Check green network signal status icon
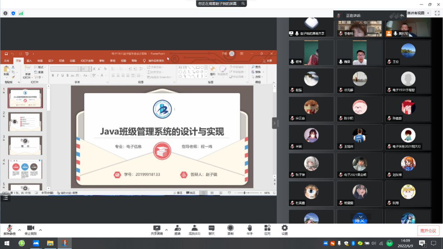443x249 pixels. click(x=21, y=13)
